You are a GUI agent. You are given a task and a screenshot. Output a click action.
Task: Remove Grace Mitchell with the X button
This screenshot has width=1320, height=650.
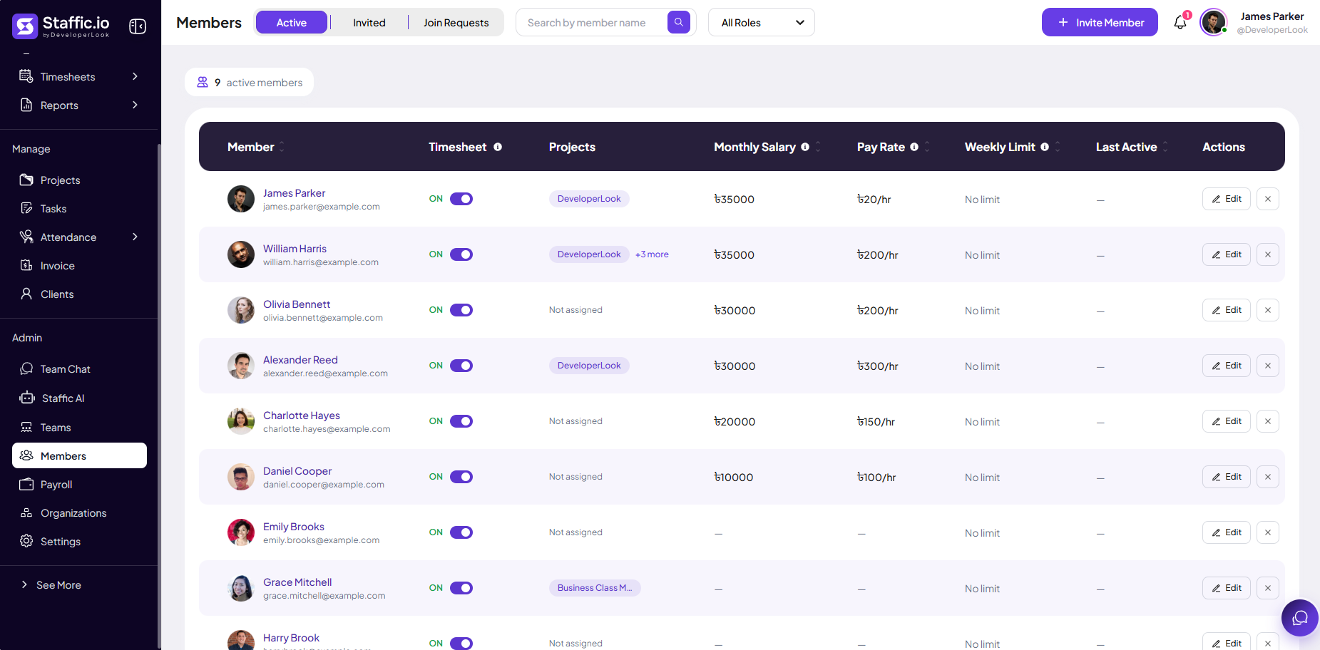point(1268,588)
